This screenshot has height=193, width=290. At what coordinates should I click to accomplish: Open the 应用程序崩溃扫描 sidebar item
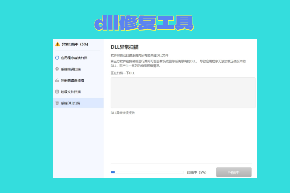pos(78,58)
